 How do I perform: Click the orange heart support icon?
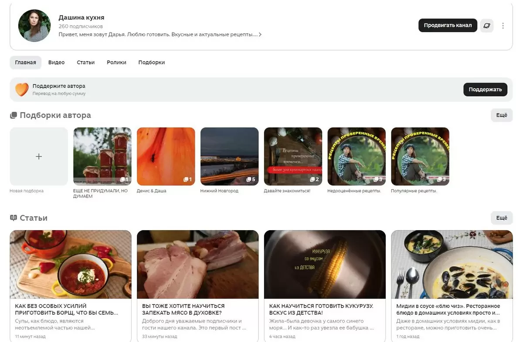(22, 89)
